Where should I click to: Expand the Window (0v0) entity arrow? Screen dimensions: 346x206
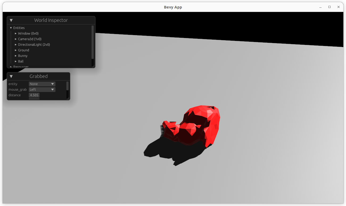(16, 33)
